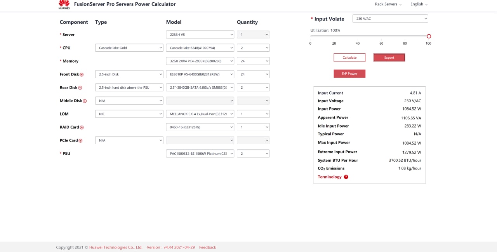
Task: Open LOM type dropdown NIC
Action: [129, 114]
